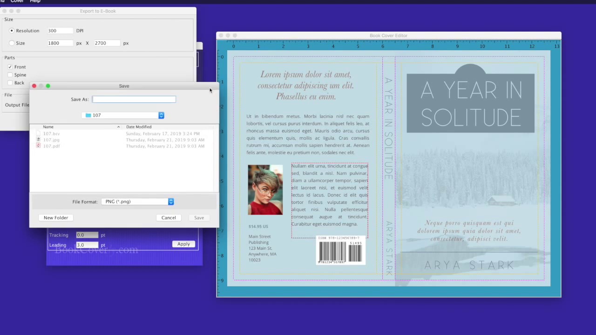The image size is (596, 335).
Task: Click the 107.jpg file name
Action: tap(51, 140)
